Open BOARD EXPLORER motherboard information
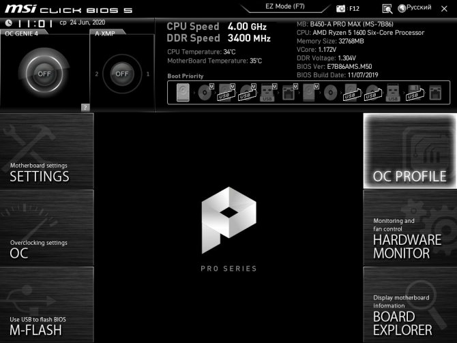The image size is (457, 343). point(409,305)
